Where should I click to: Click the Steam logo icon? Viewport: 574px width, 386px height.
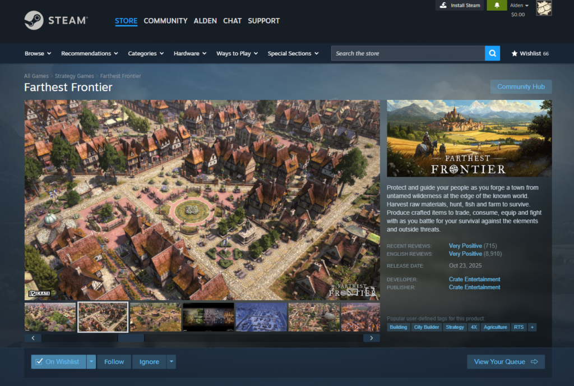coord(34,21)
